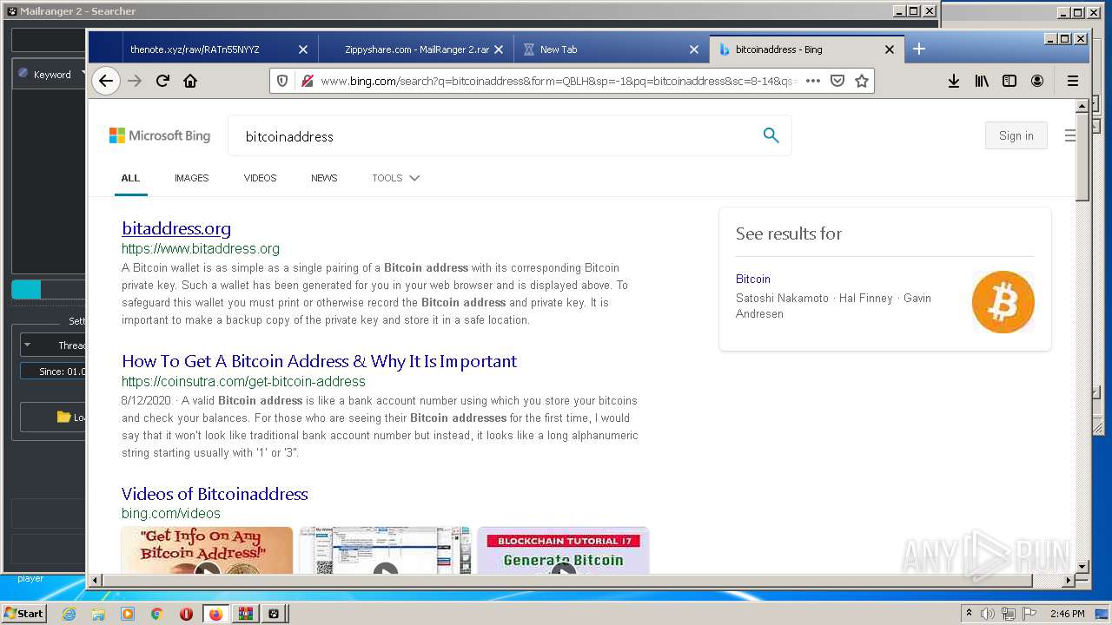Screen dimensions: 1112x625
Task: Reload the current Bing page
Action: (x=162, y=81)
